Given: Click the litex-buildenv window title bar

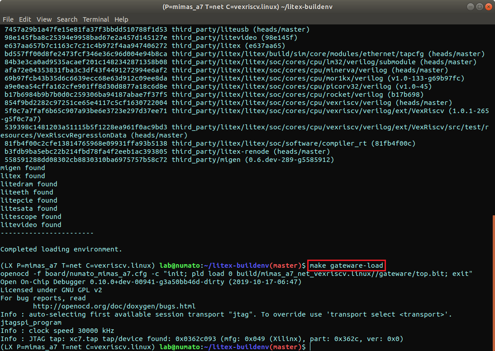Looking at the screenshot, I should point(247,7).
